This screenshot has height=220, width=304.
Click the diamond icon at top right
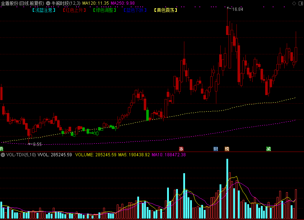294,3
